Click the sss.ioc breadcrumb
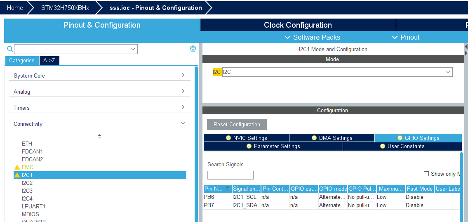 click(156, 8)
